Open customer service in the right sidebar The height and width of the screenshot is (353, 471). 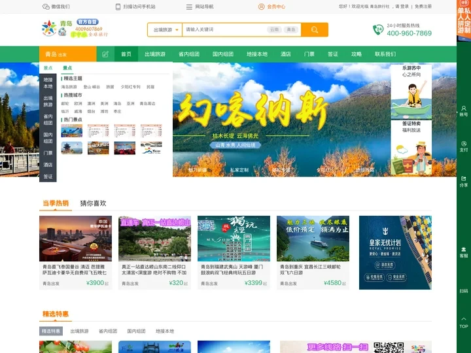[x=464, y=252]
